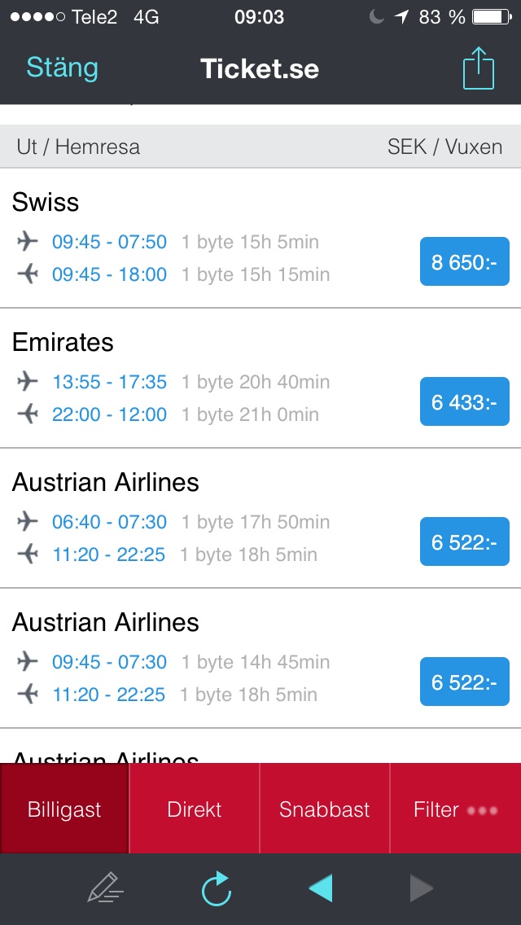The height and width of the screenshot is (925, 521).
Task: Tap the pencil edit icon
Action: point(105,888)
